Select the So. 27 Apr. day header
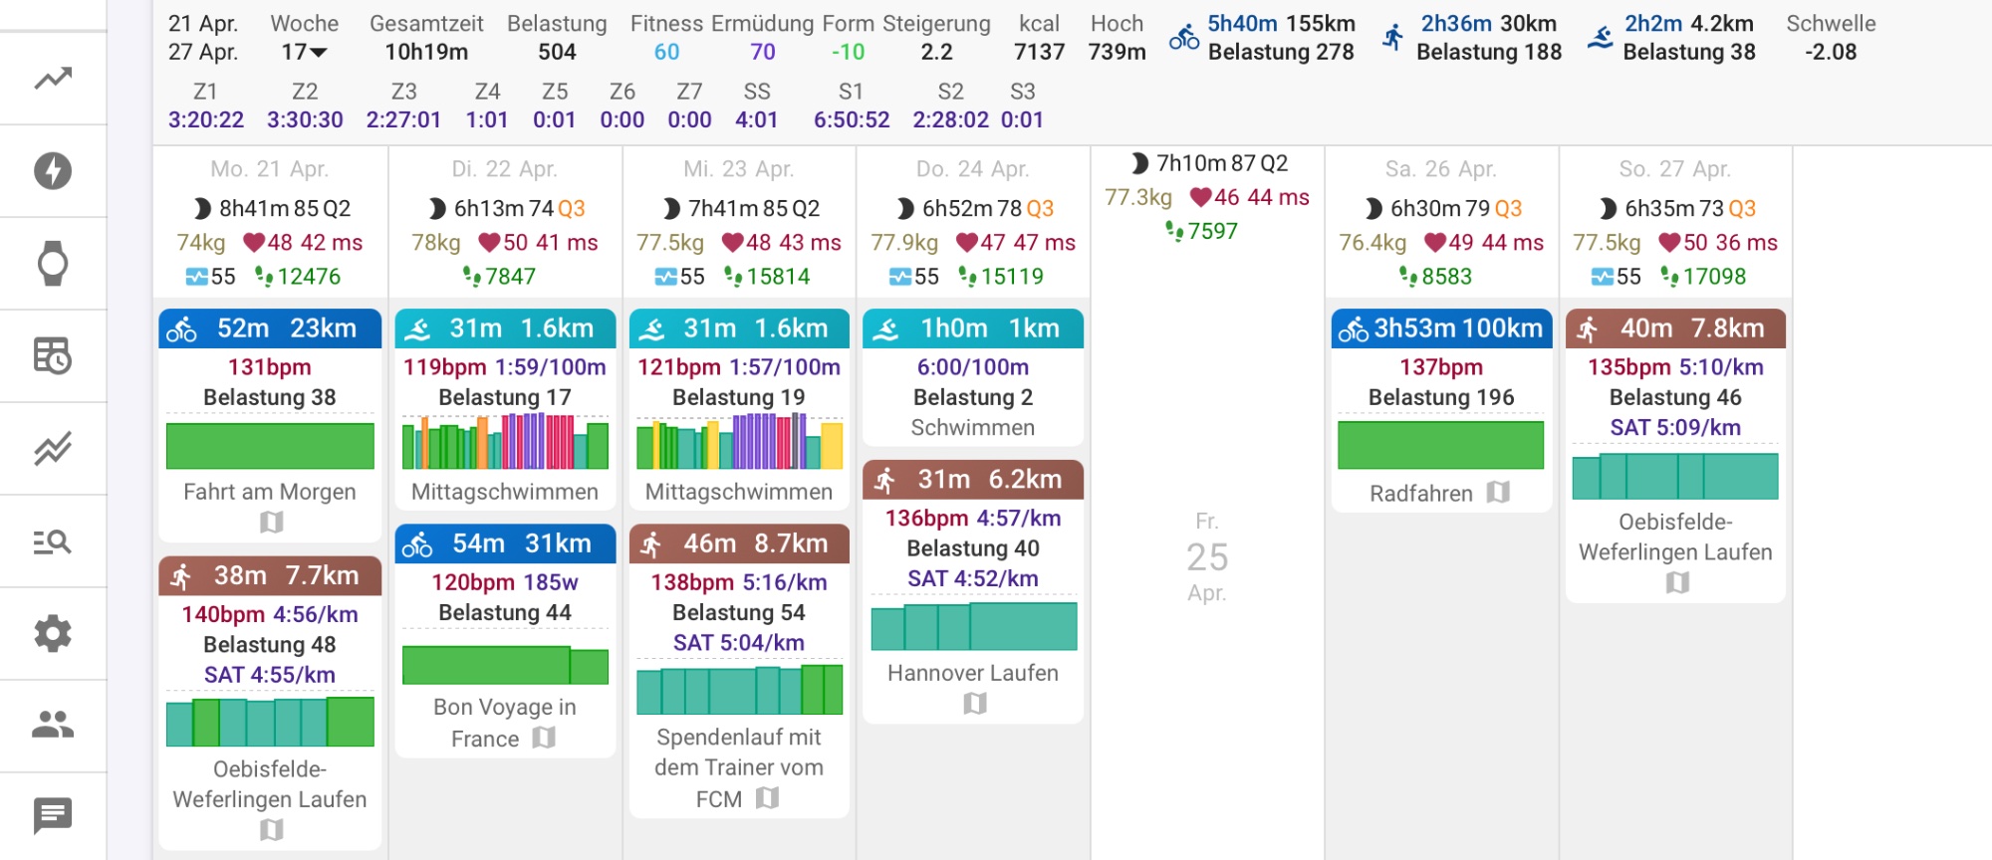This screenshot has height=860, width=1992. coord(1674,169)
